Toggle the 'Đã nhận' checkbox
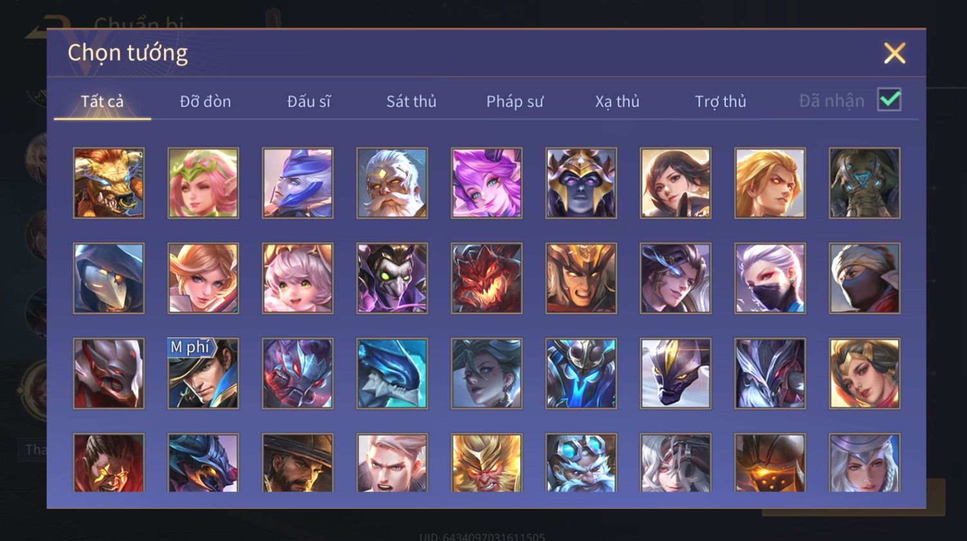This screenshot has height=541, width=967. (x=889, y=100)
